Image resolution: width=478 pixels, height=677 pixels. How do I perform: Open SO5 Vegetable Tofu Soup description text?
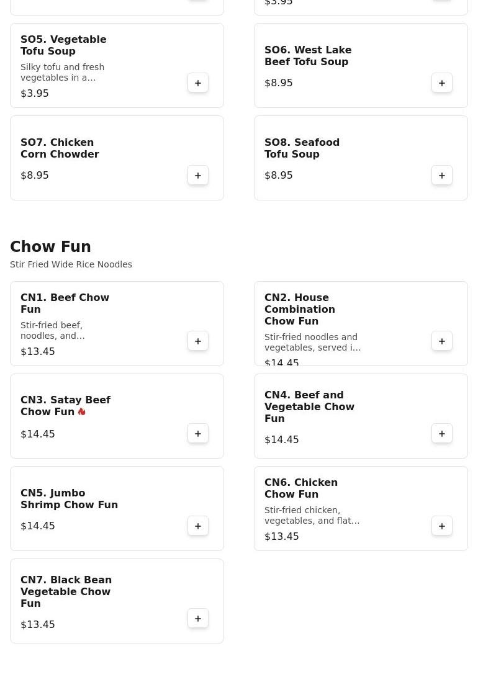63,72
